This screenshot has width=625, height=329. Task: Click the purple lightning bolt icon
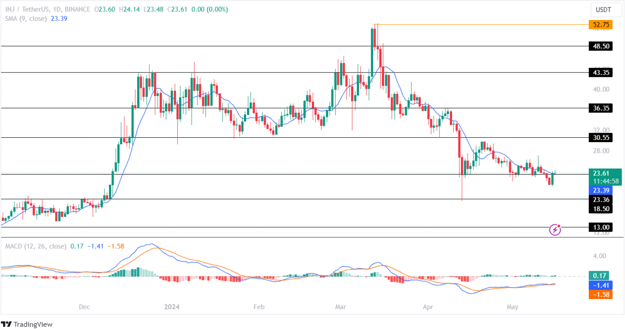click(555, 229)
